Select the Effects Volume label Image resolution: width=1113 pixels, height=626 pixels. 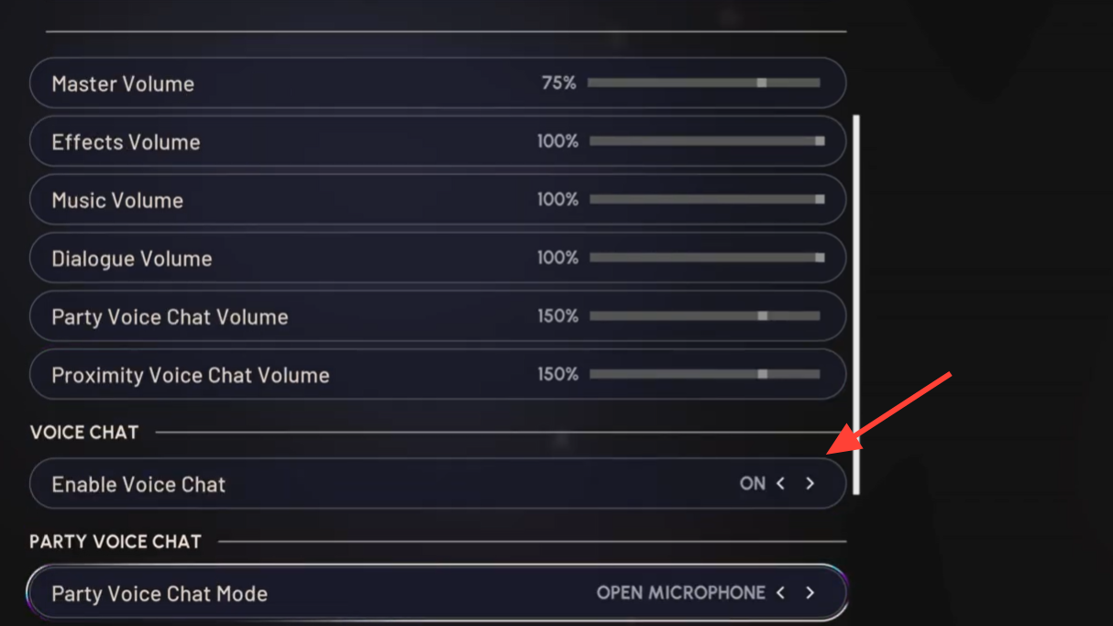(126, 142)
